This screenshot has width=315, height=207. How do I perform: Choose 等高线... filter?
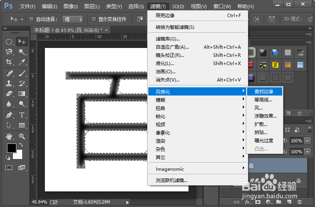click(x=265, y=100)
